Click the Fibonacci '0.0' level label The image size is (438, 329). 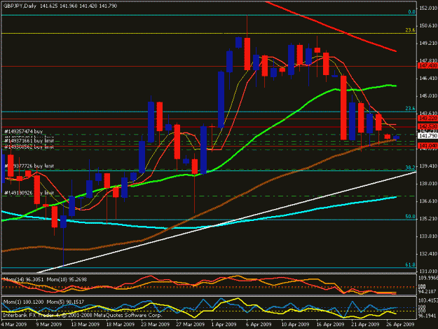click(x=412, y=12)
